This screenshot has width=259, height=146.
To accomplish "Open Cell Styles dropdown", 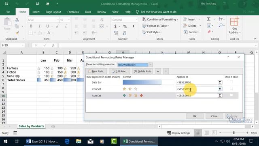I will tap(152, 32).
